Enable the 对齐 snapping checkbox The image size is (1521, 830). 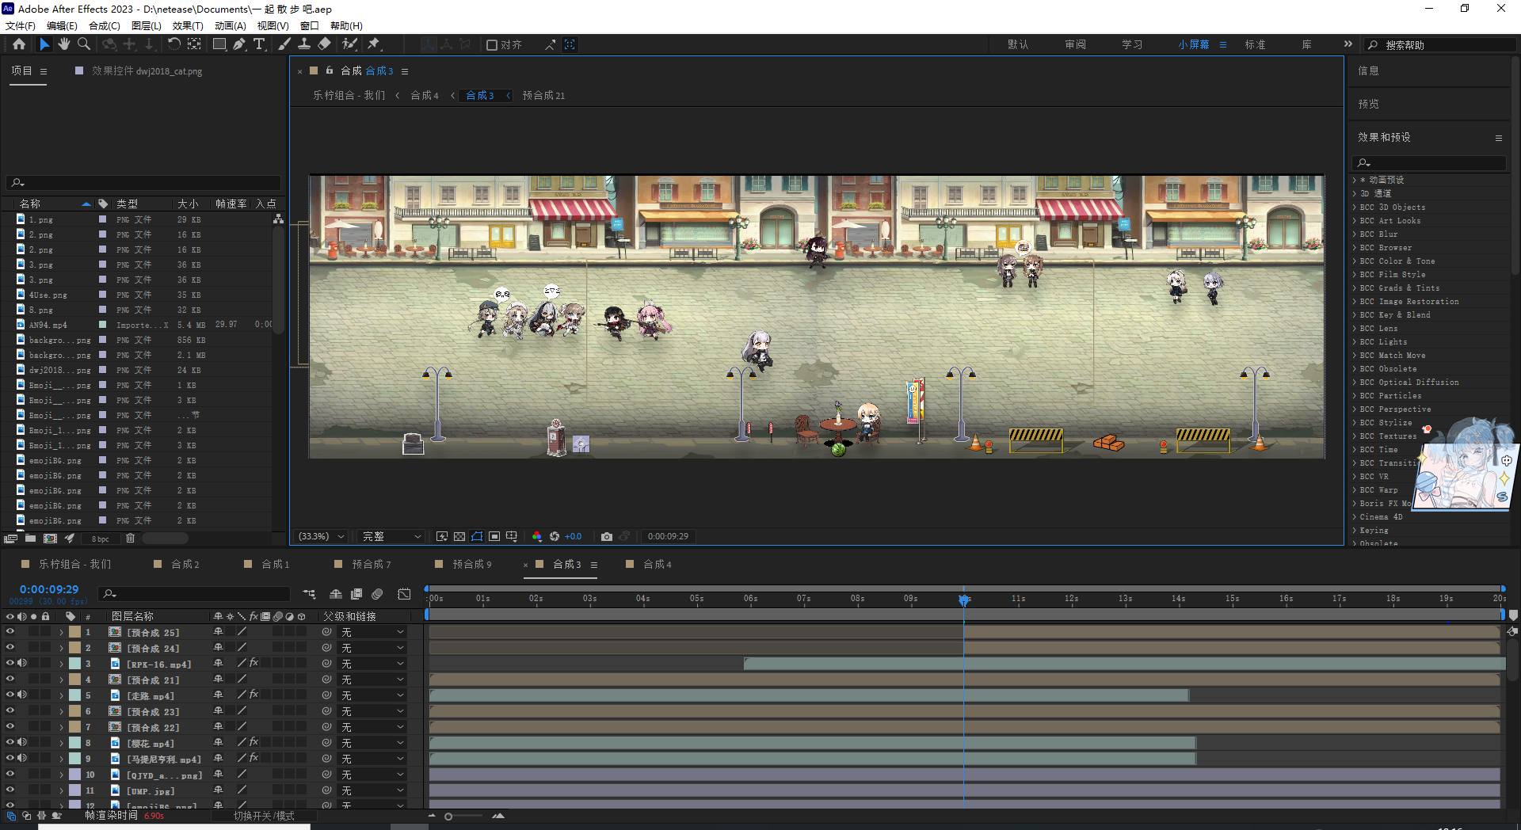click(x=491, y=45)
